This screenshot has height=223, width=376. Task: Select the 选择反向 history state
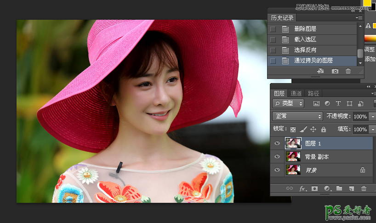[x=305, y=50]
